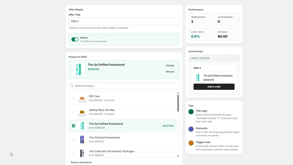Select the Gift Card radio button

click(x=74, y=98)
